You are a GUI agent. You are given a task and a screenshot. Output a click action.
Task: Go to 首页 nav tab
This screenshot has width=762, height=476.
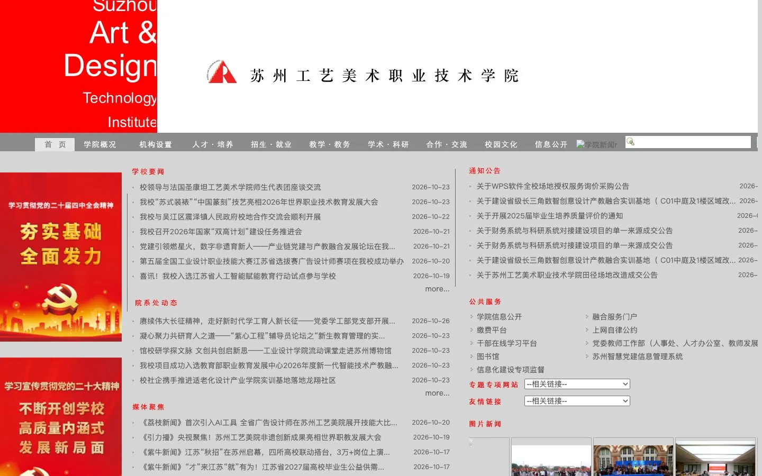click(x=55, y=144)
